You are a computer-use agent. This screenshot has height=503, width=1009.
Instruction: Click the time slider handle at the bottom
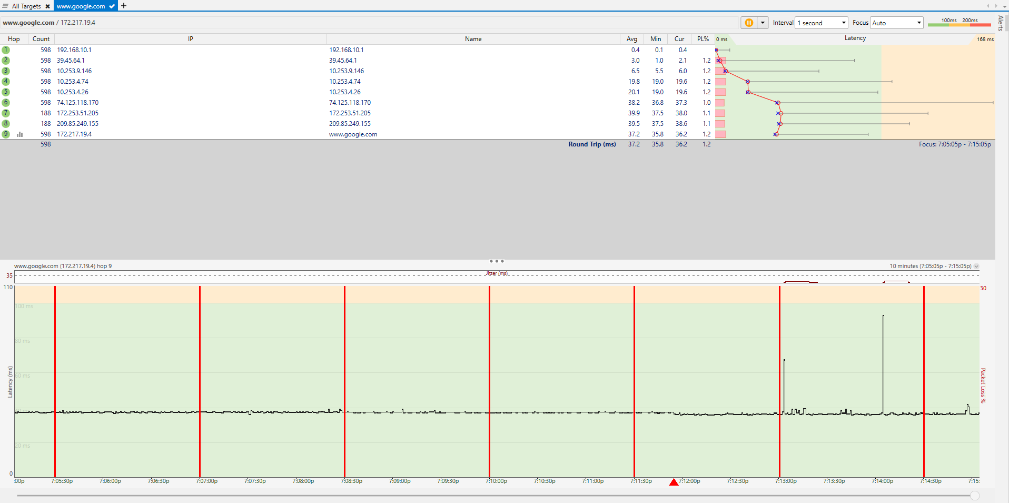[x=975, y=495]
